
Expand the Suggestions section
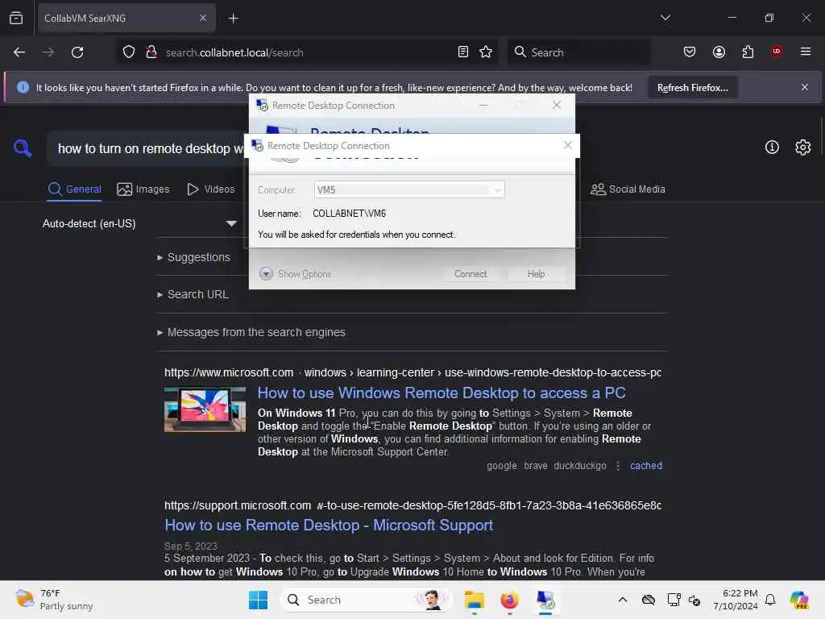click(193, 257)
